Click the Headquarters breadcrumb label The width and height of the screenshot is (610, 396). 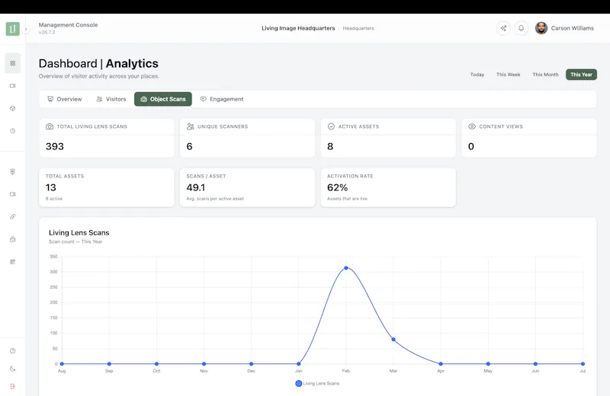point(358,28)
